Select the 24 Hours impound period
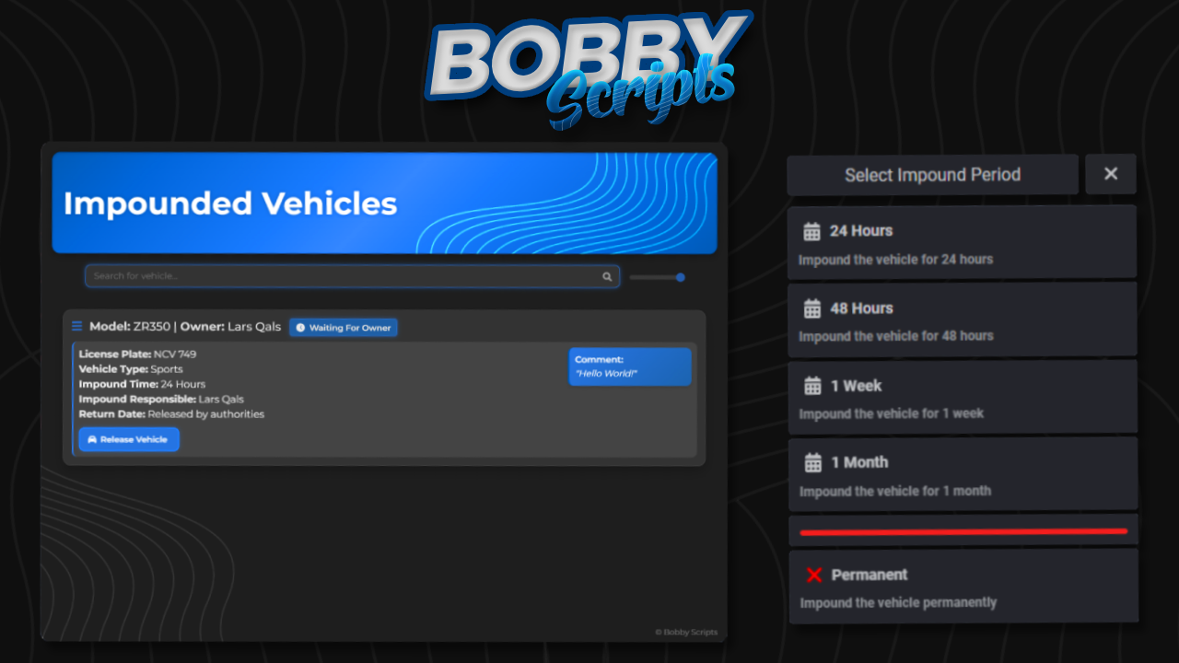 tap(962, 242)
